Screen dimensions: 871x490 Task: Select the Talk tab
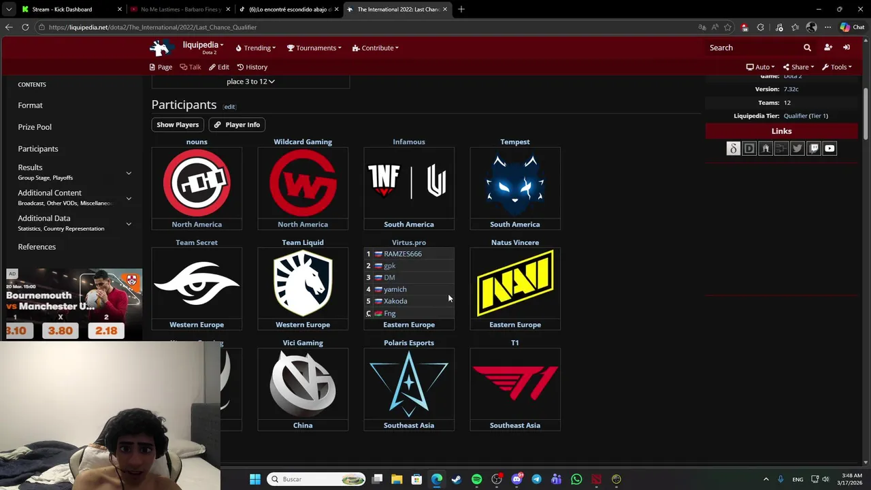tap(191, 67)
